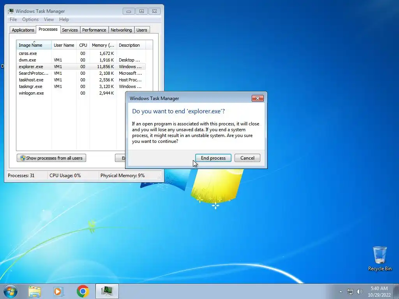Sort processes by CPU column
This screenshot has height=299, width=399.
83,45
